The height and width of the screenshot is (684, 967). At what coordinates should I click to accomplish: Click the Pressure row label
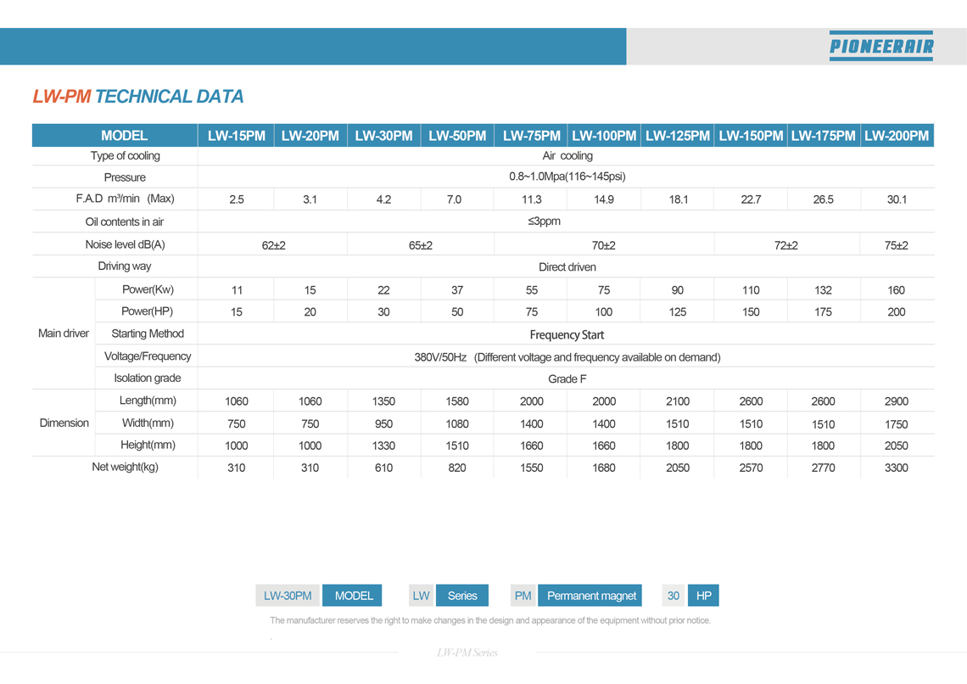coord(125,177)
